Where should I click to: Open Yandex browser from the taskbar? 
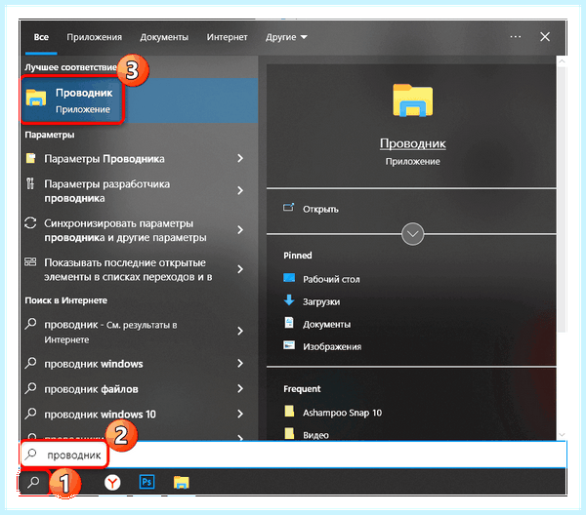[x=112, y=483]
